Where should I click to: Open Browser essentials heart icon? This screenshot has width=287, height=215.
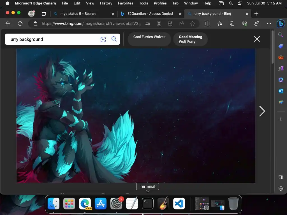point(244,24)
